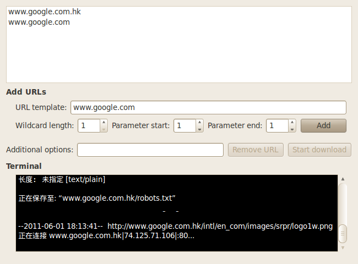Click the Terminal scrollbar down arrow
This screenshot has height=264, width=358.
coord(343,248)
